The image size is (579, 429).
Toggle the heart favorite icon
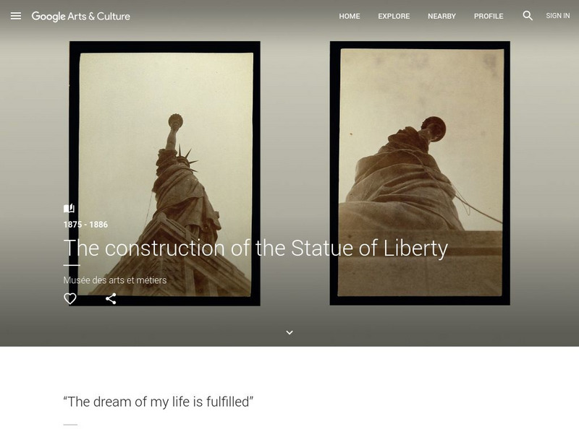69,298
